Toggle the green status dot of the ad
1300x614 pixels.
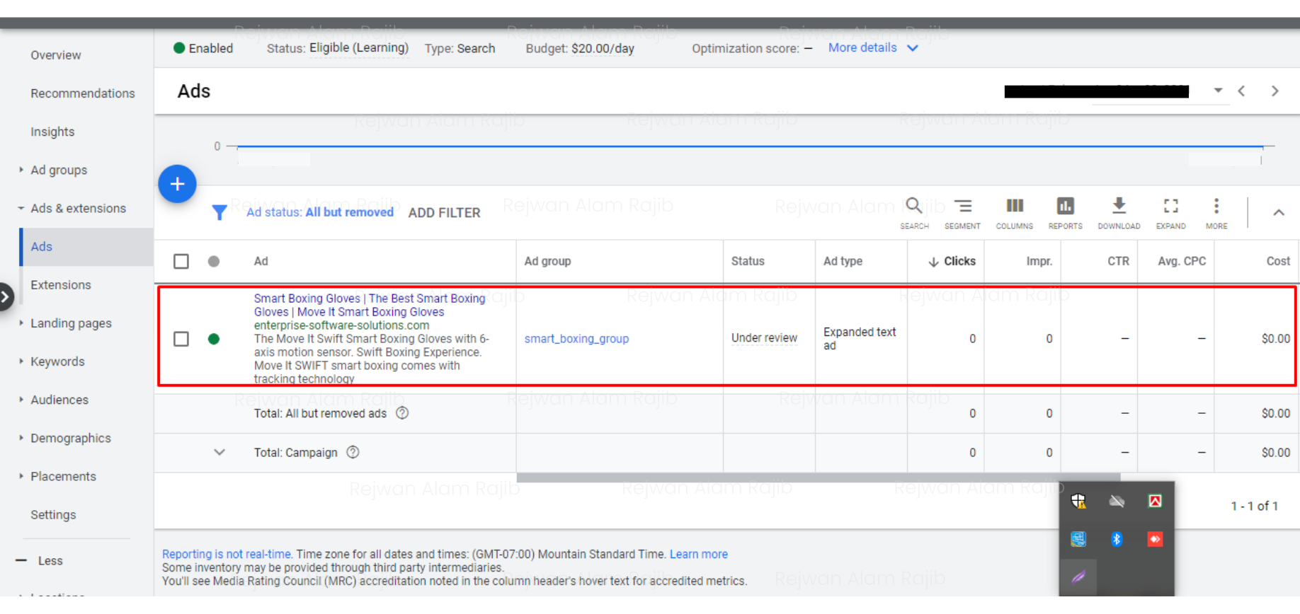click(x=214, y=339)
